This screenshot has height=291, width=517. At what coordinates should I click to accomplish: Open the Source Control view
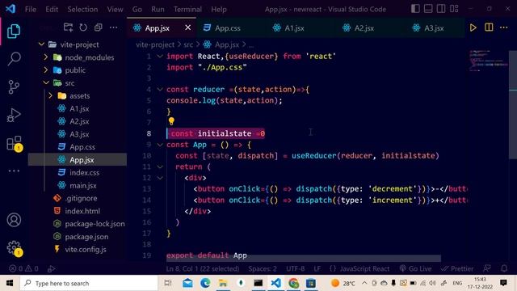click(x=14, y=87)
